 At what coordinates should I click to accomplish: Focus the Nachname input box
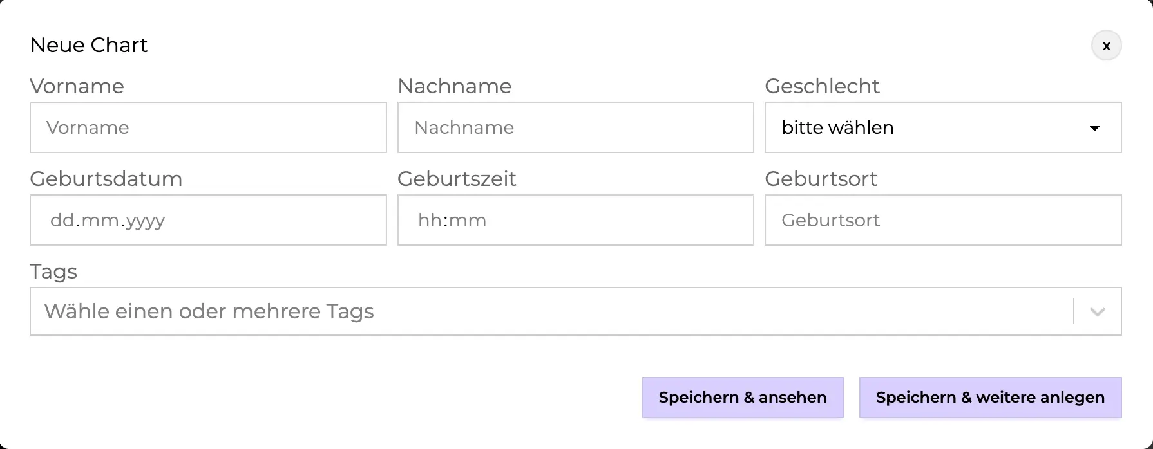[575, 127]
